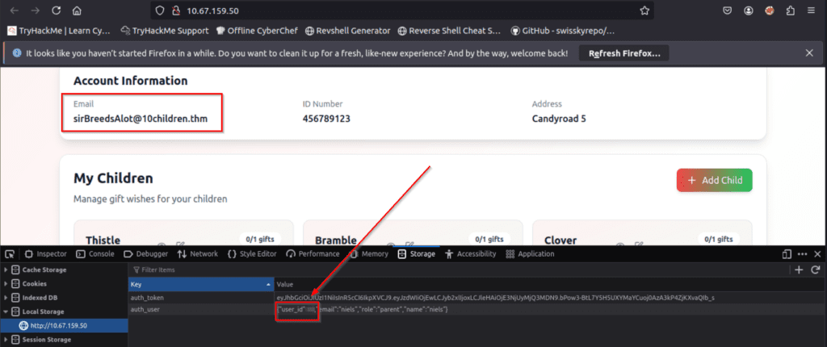The image size is (827, 347).
Task: Open the Firefox application hamburger menu
Action: (x=810, y=11)
